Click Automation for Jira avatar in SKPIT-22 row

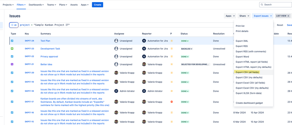tap(144, 57)
